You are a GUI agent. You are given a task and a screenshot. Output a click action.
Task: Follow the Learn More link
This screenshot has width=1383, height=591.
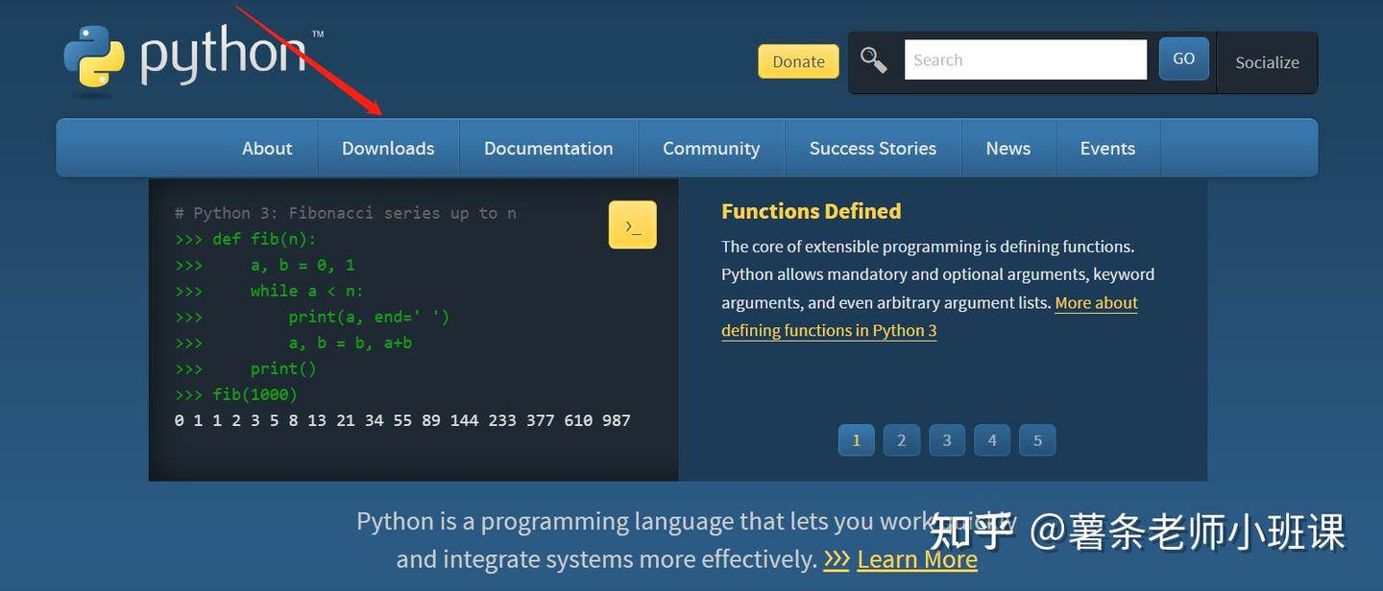917,559
